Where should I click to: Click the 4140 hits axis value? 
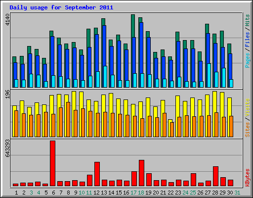[x=7, y=19]
